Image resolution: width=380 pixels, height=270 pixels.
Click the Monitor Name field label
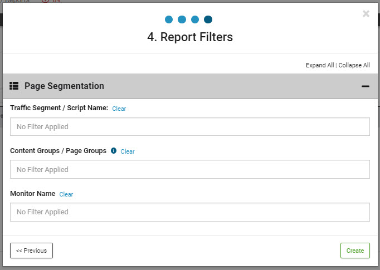point(32,194)
